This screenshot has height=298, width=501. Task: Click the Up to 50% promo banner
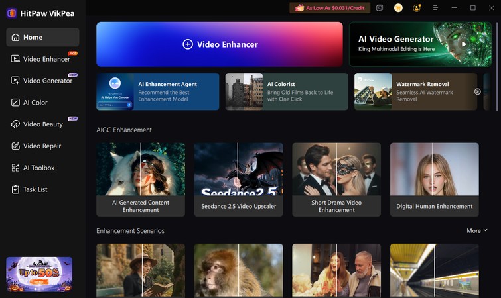click(x=39, y=274)
